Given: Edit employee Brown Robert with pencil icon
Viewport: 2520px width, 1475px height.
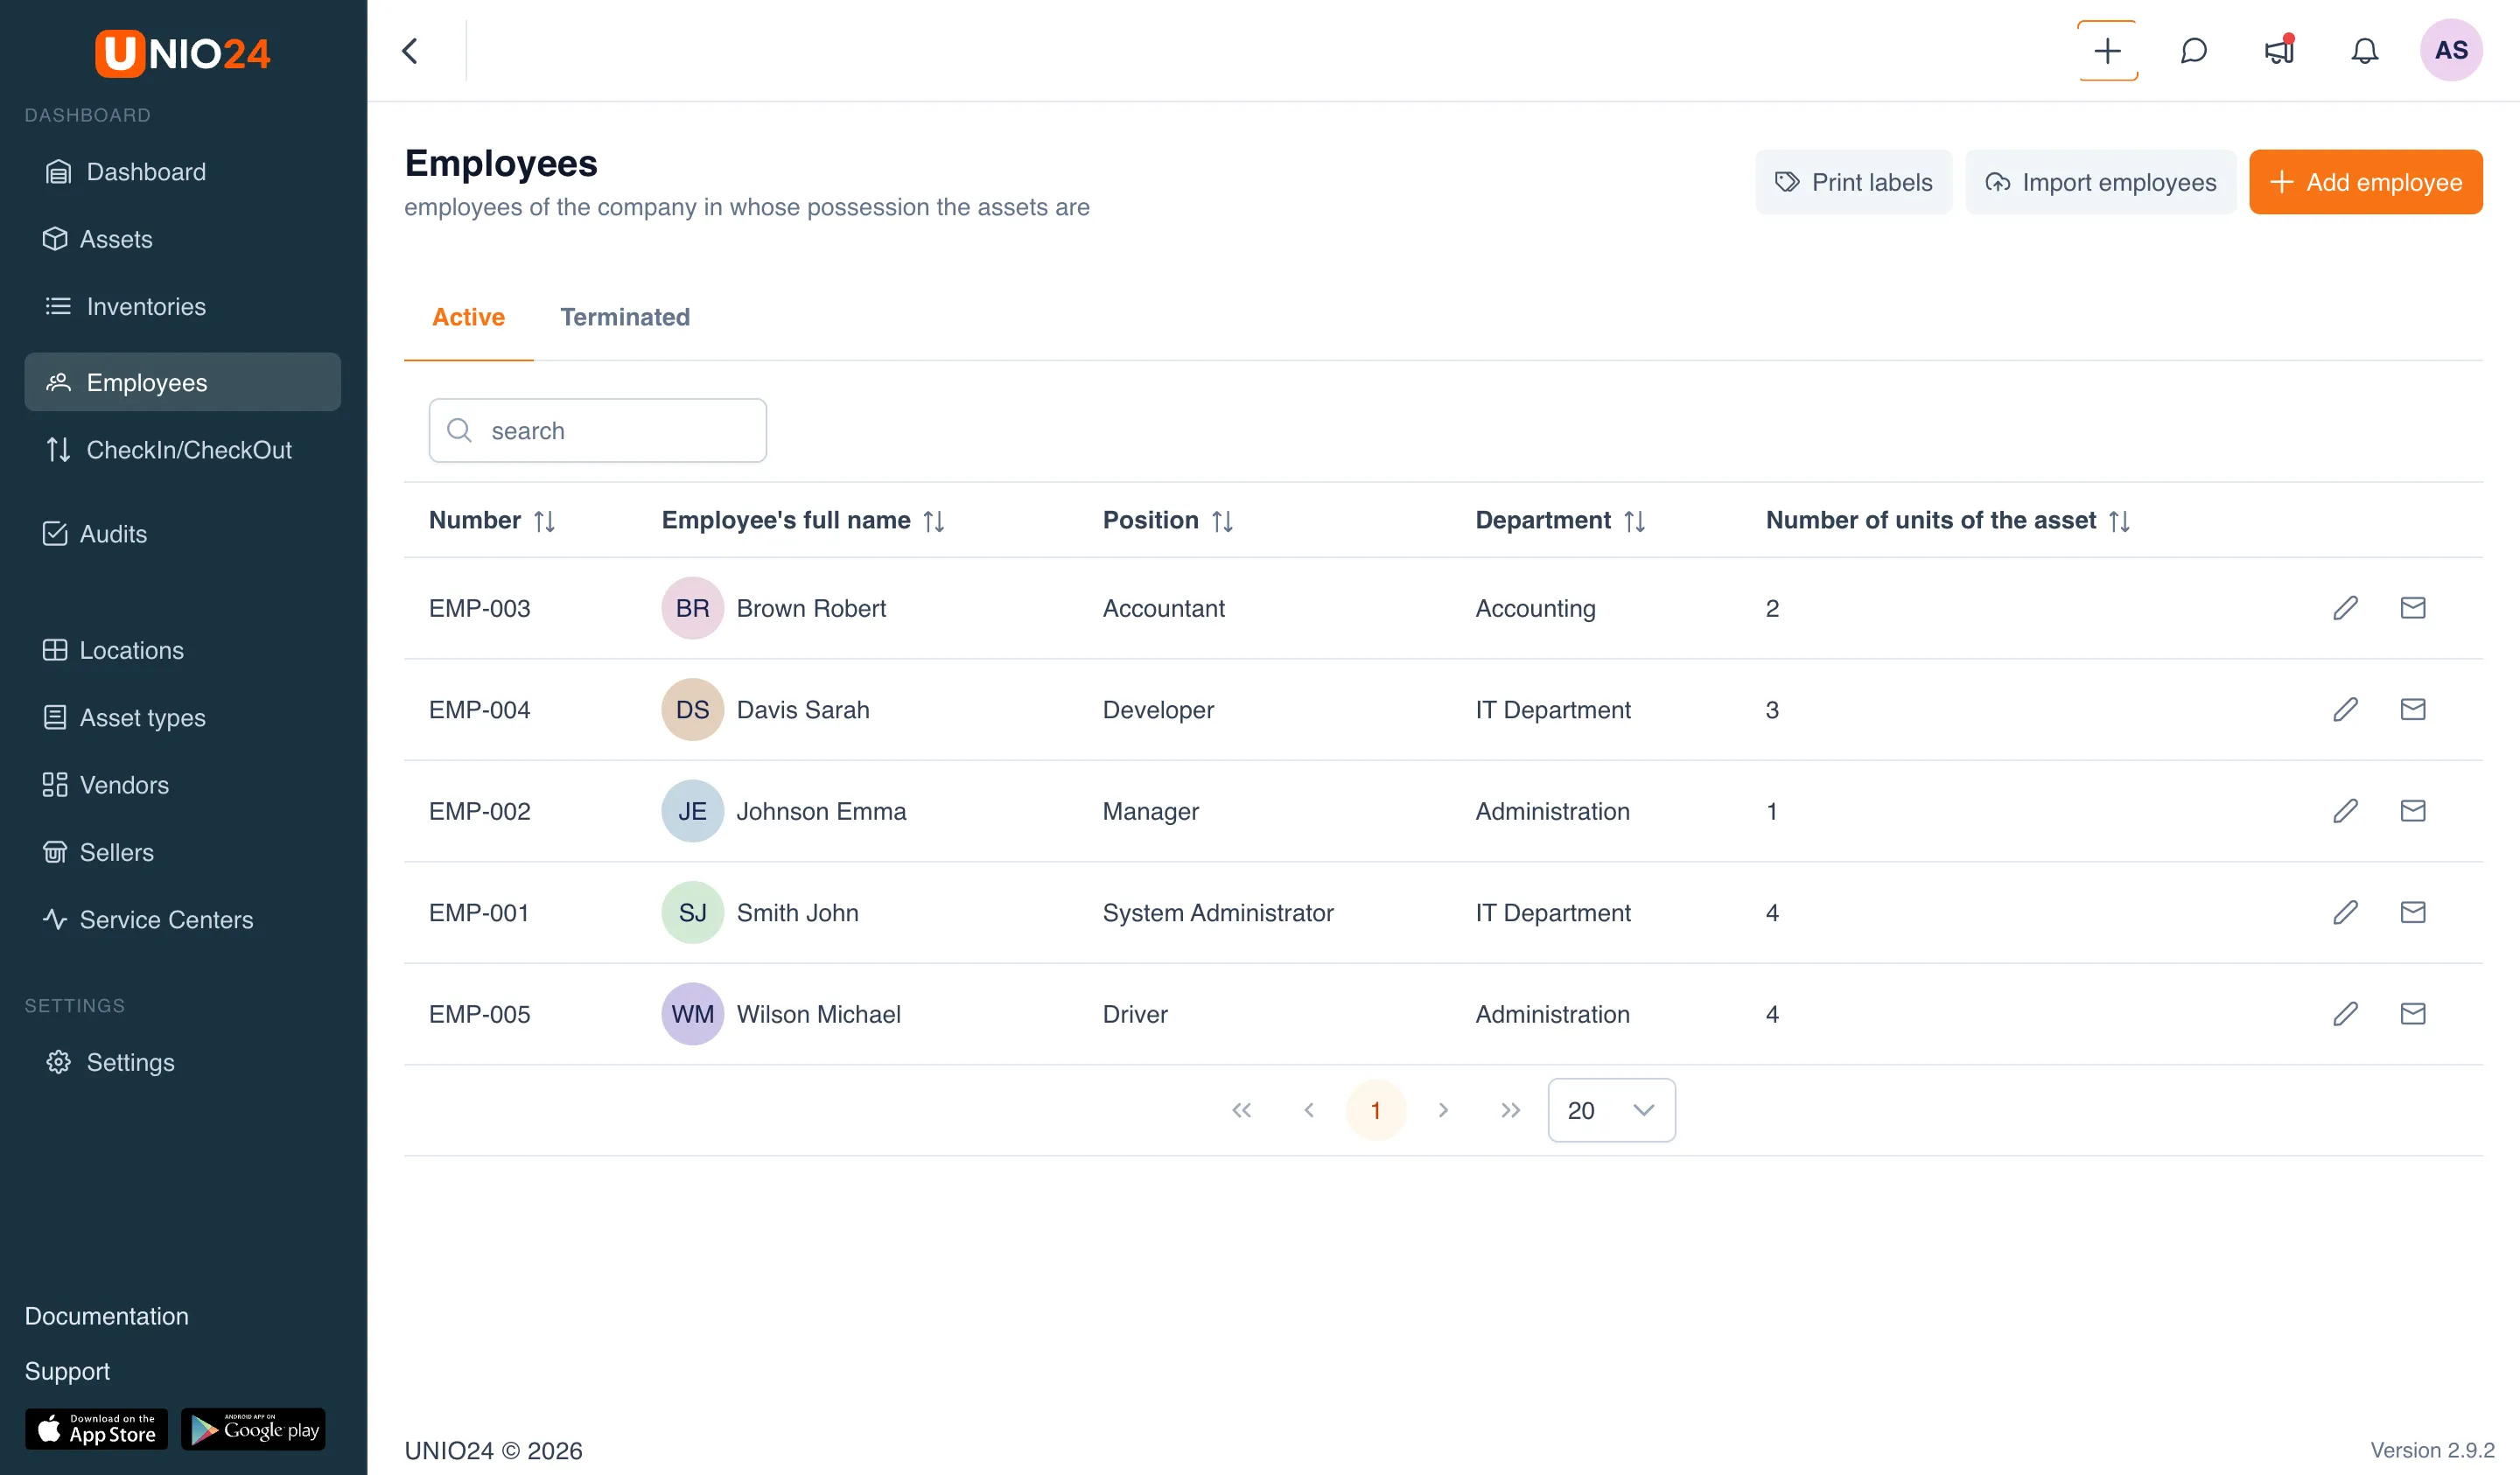Looking at the screenshot, I should 2345,608.
